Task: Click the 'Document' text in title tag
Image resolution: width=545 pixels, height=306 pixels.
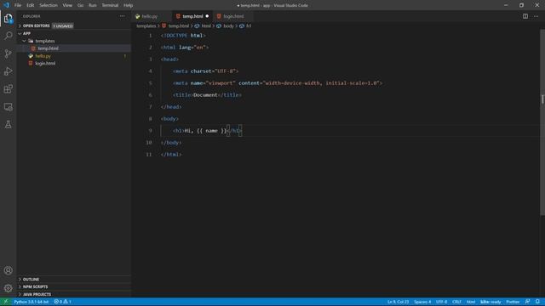Action: [x=205, y=95]
